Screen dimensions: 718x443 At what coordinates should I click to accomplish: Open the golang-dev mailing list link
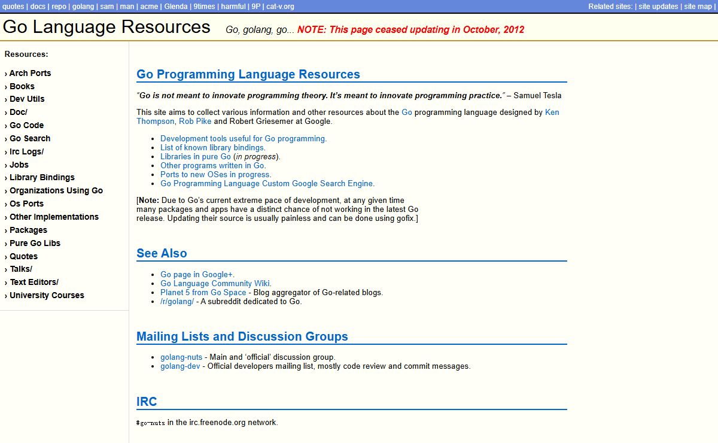[x=180, y=366]
